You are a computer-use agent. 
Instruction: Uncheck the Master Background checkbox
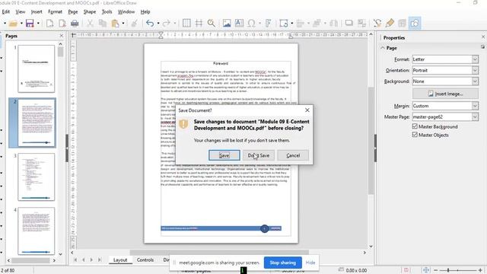pos(415,126)
